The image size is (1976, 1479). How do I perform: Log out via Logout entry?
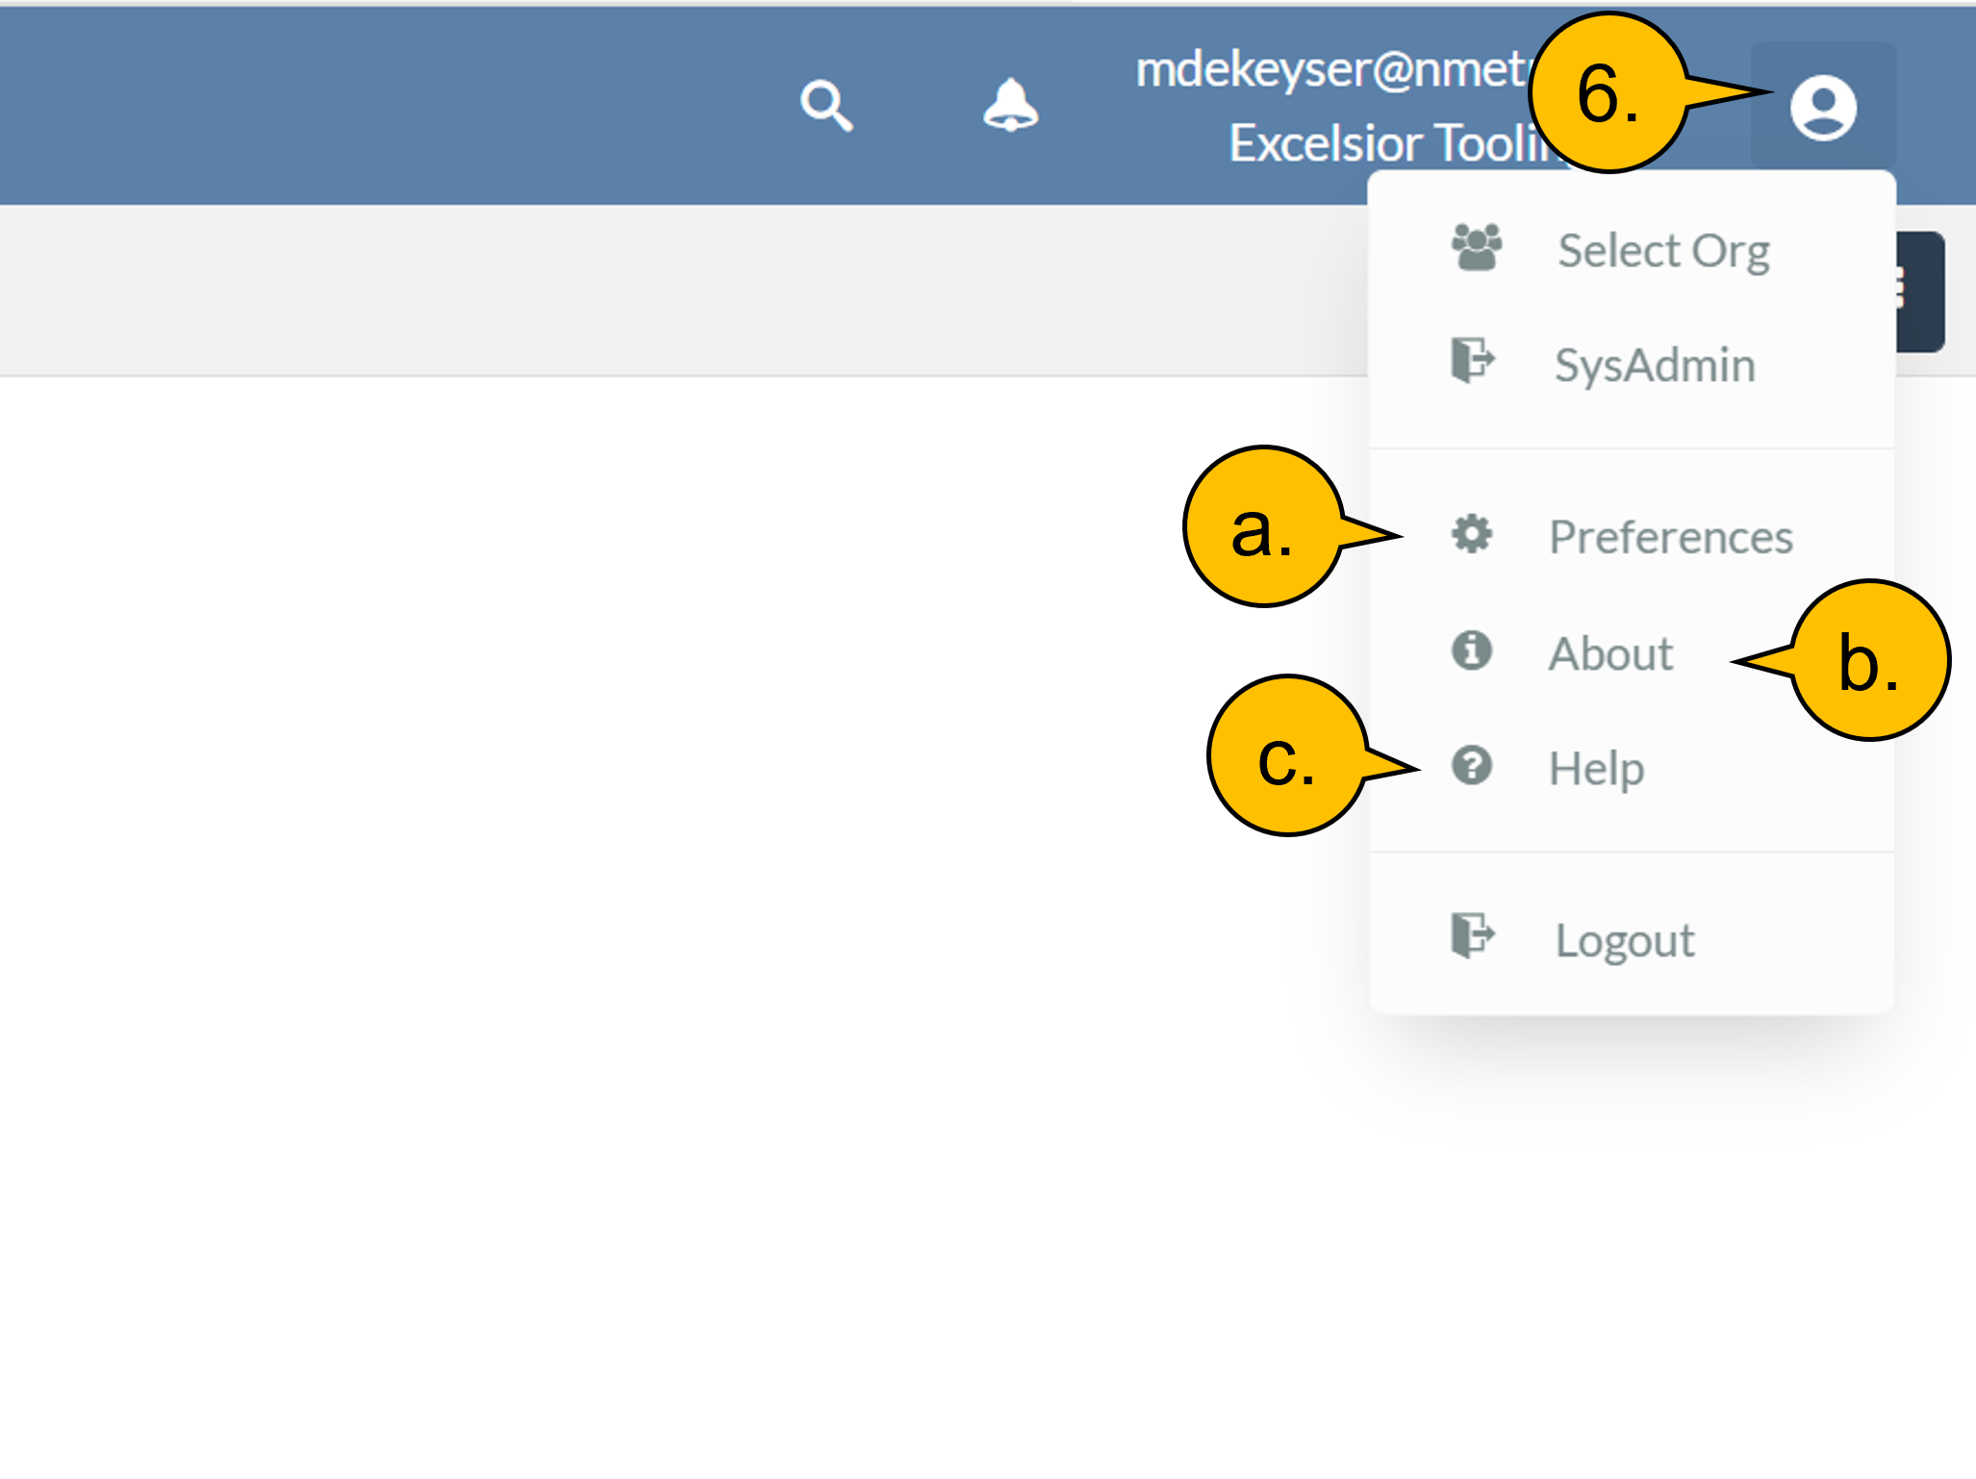[1625, 940]
